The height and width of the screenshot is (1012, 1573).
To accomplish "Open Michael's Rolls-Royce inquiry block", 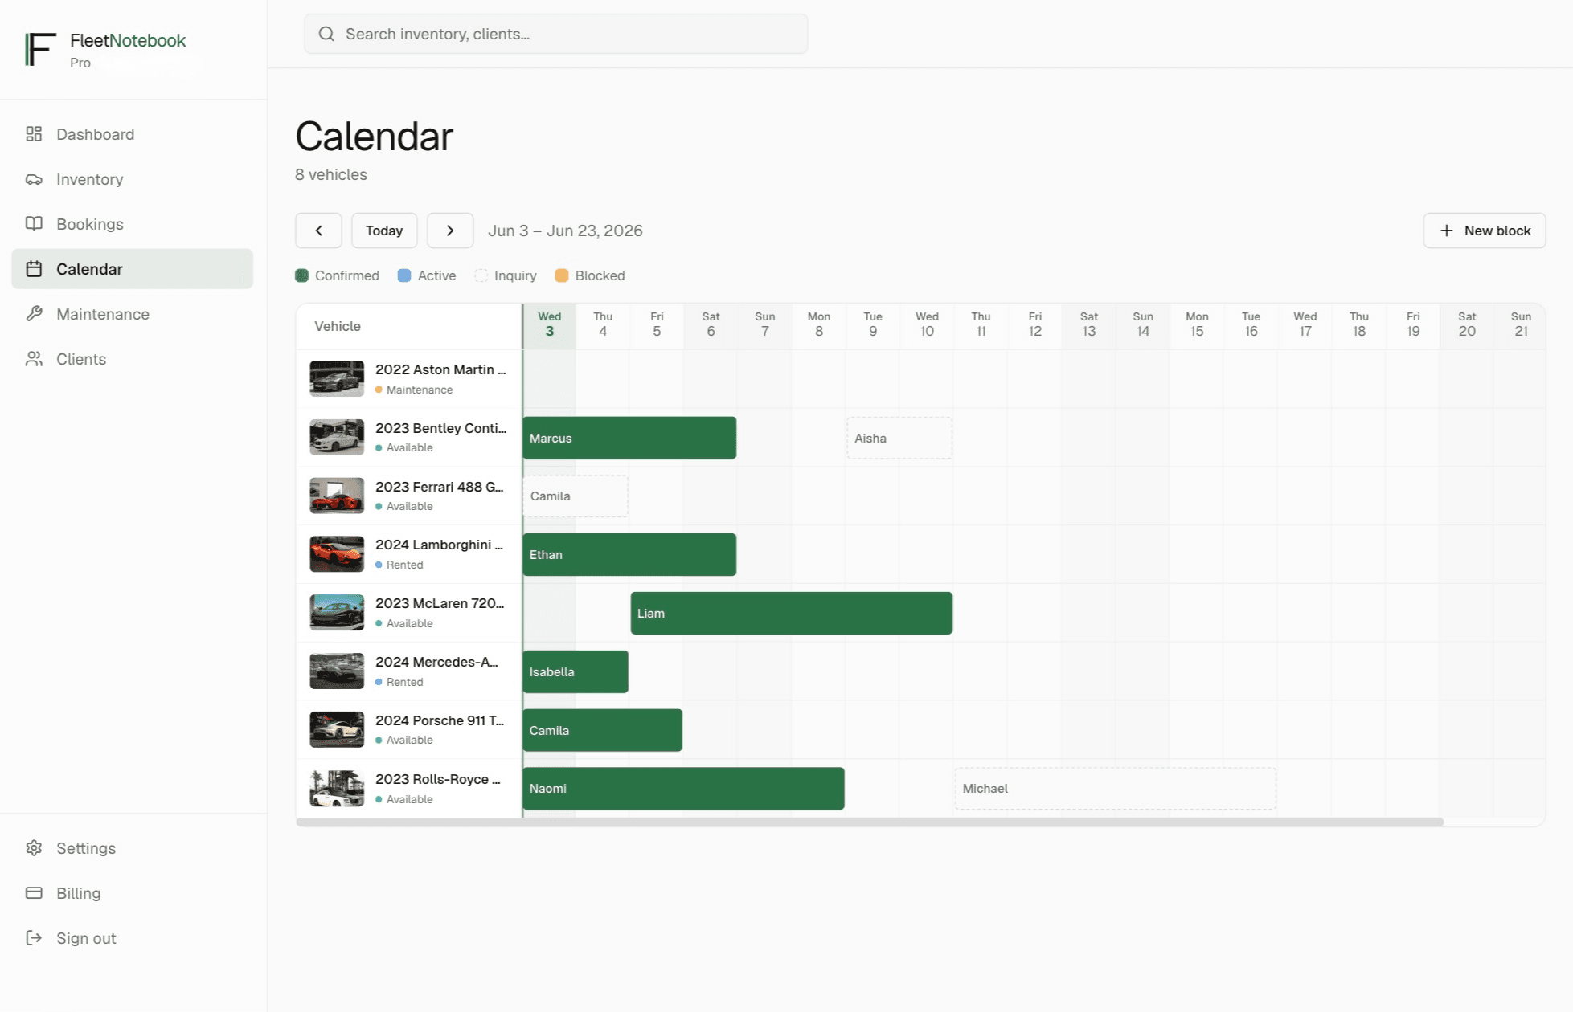I will click(x=1116, y=789).
